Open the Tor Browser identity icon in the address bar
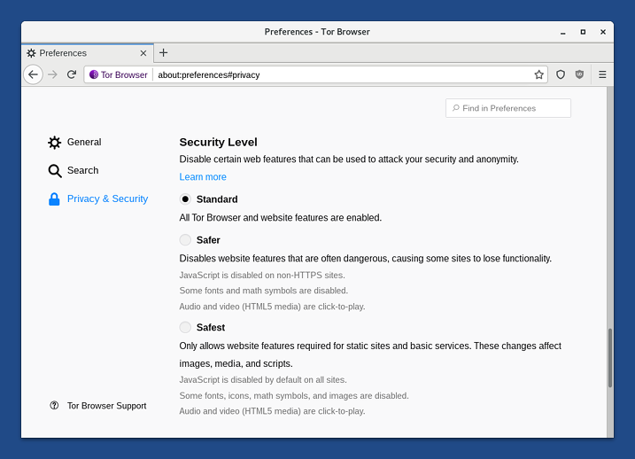The height and width of the screenshot is (459, 635). point(94,74)
